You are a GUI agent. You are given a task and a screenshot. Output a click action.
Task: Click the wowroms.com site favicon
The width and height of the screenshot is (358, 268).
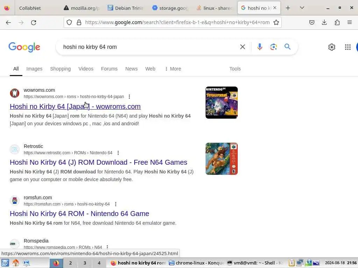click(x=15, y=93)
